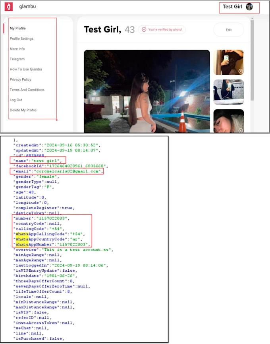Screen dimensions: 270x344
Task: Click the "completeRegister":true line
Action: pyautogui.click(x=44, y=208)
